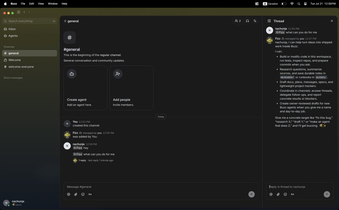Click the Search everything field
The width and height of the screenshot is (339, 210).
pyautogui.click(x=29, y=21)
